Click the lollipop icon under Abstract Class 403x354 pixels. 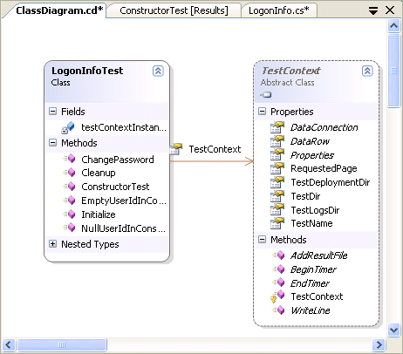tap(266, 95)
